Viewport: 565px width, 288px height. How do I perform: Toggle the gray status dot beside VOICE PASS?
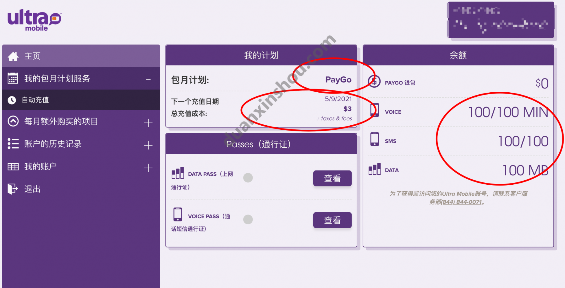(x=248, y=219)
